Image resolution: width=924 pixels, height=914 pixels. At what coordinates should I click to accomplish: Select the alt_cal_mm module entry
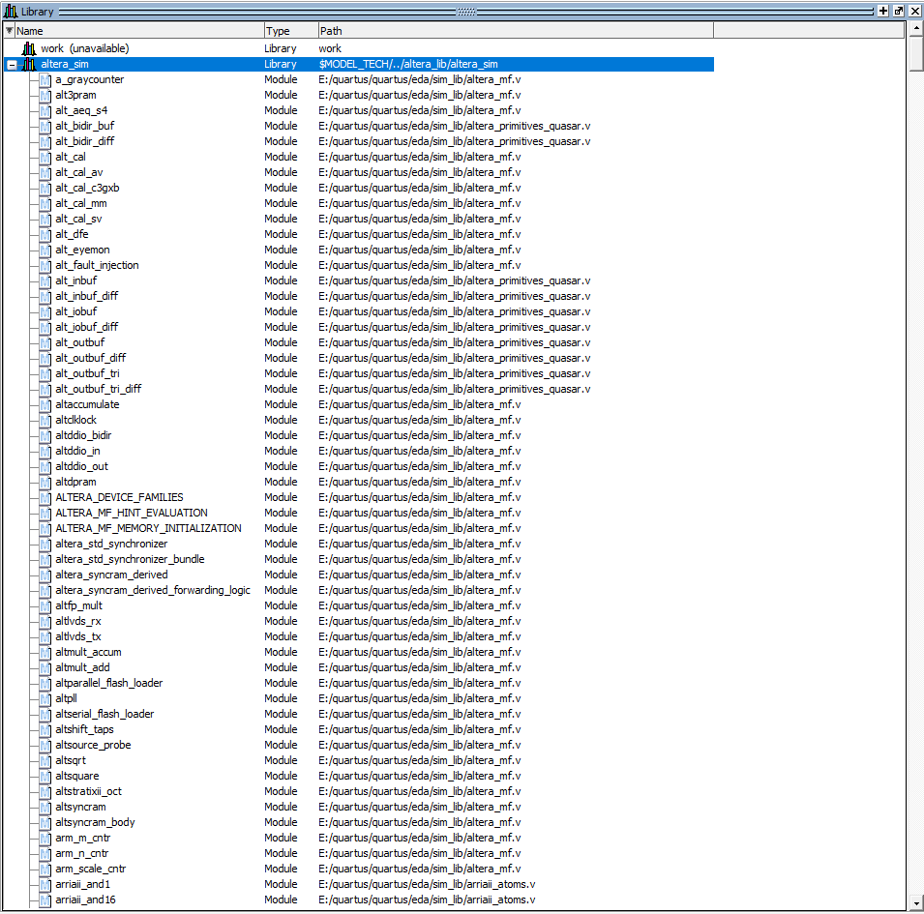click(82, 203)
